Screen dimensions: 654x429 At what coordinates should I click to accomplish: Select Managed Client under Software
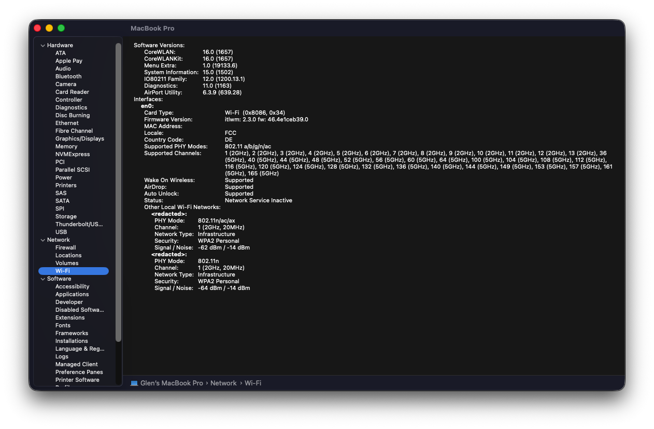77,364
